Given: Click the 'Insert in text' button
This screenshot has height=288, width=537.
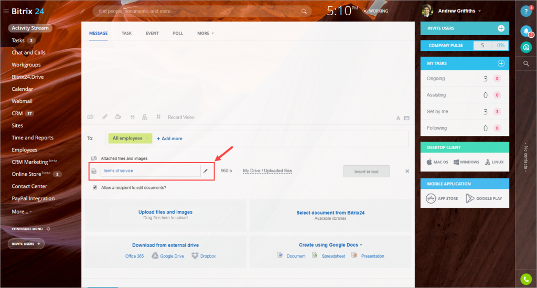Looking at the screenshot, I should click(x=366, y=172).
